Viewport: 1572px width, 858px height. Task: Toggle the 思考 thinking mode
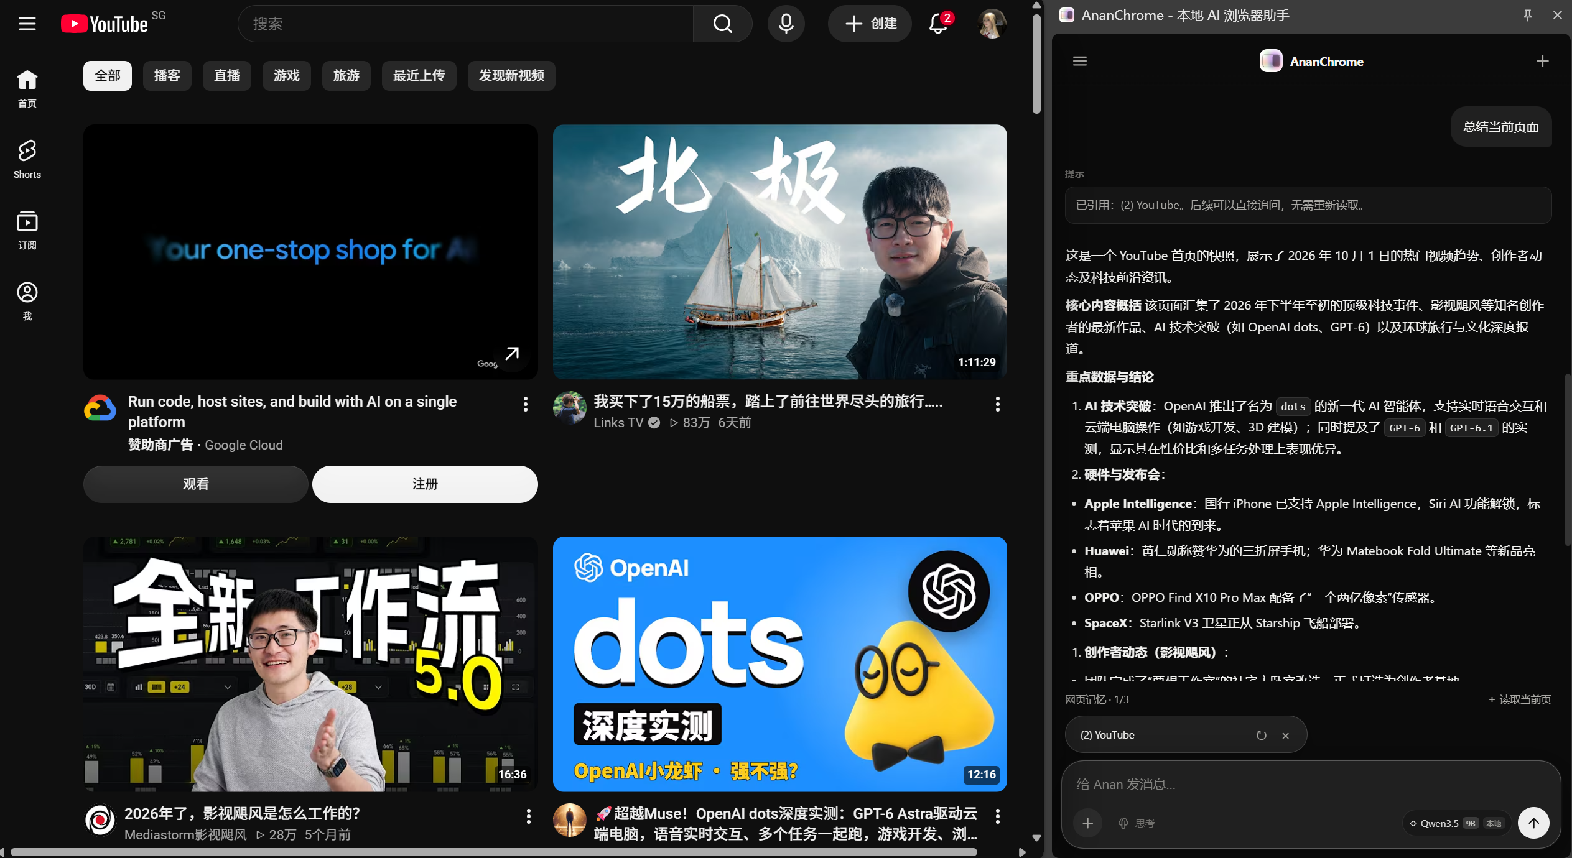click(x=1137, y=823)
